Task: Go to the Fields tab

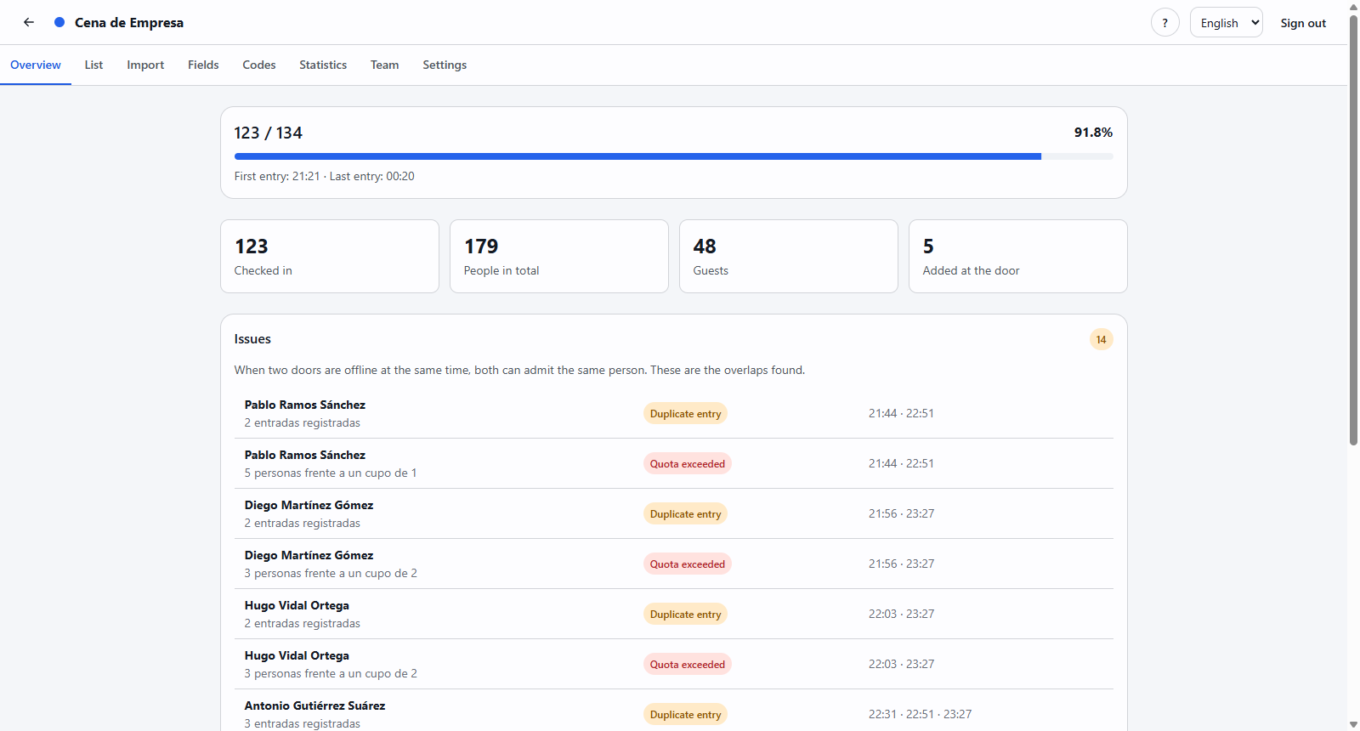Action: [203, 65]
